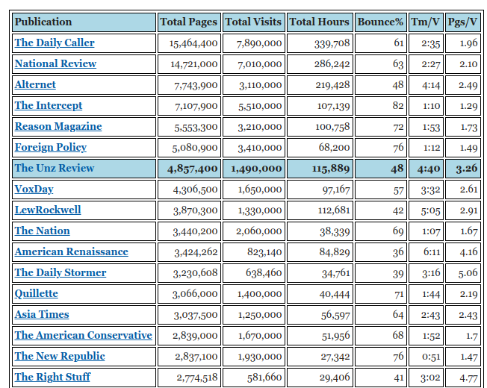Click the Total Hours column header
The height and width of the screenshot is (388, 487).
point(320,22)
